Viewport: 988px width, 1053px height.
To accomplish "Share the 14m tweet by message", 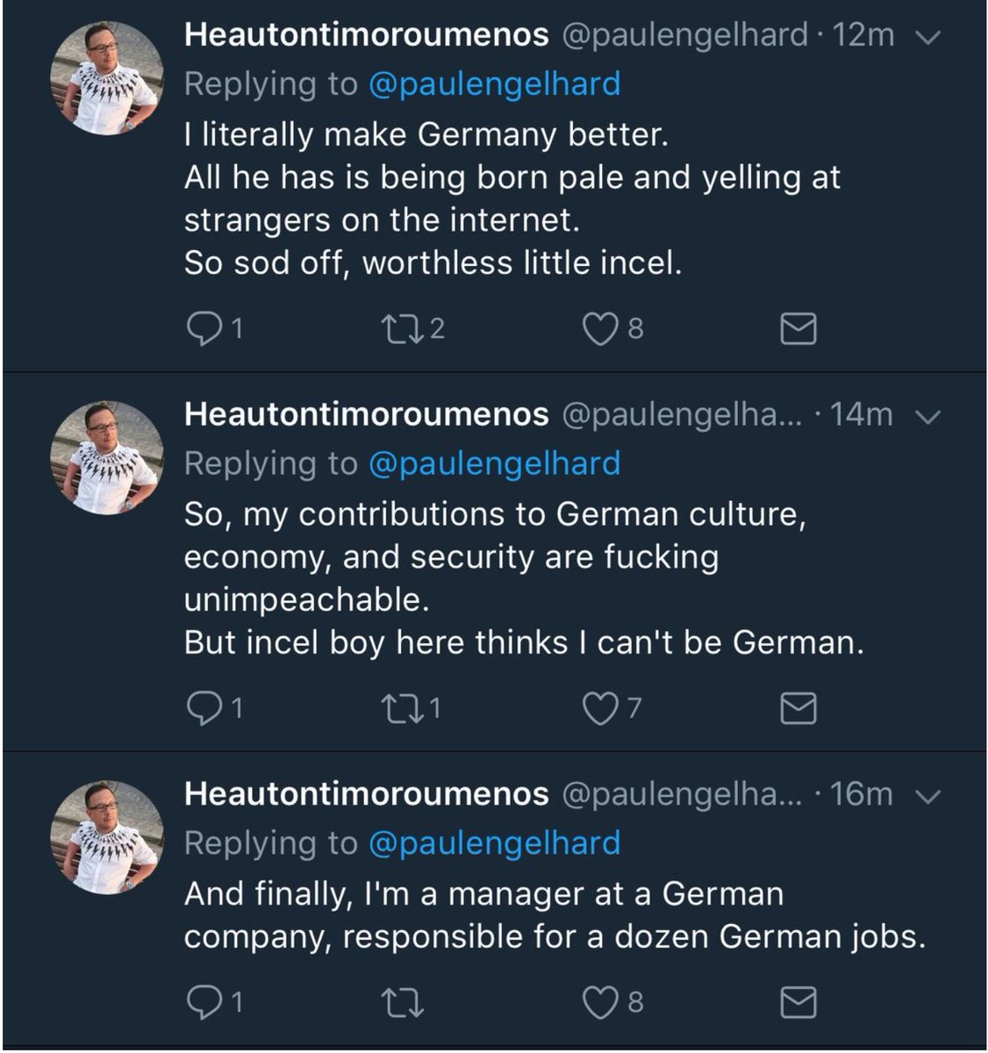I will (798, 708).
